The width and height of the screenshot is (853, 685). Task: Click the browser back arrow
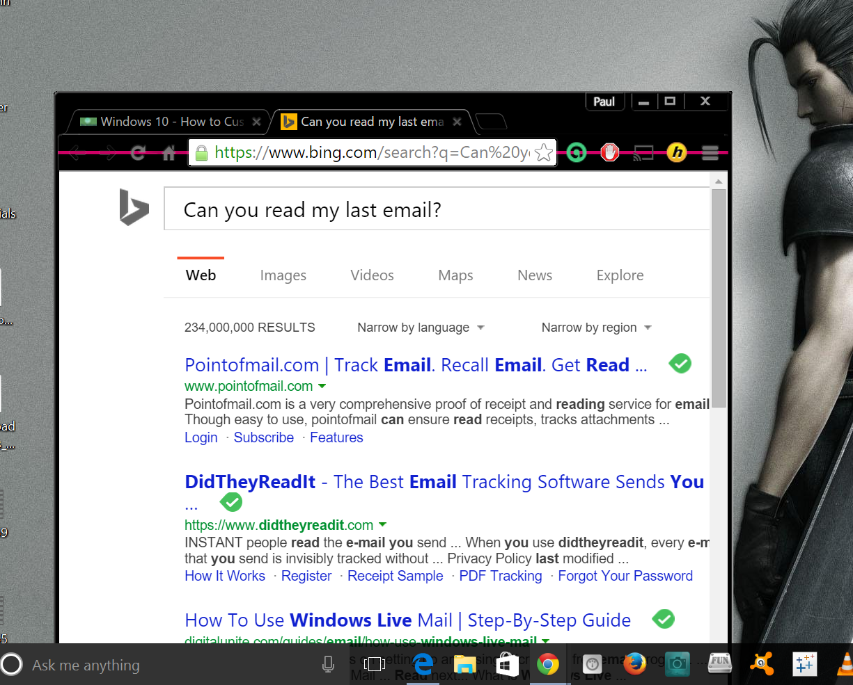(77, 153)
